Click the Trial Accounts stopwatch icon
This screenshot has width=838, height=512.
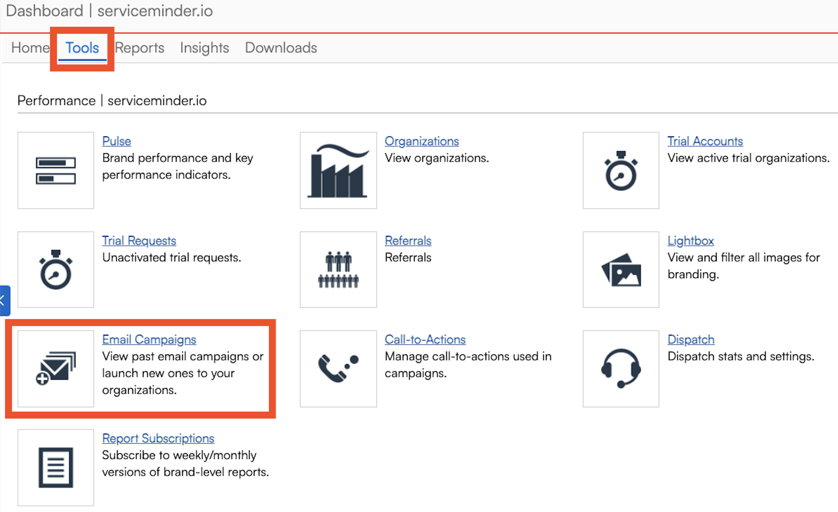coord(621,171)
